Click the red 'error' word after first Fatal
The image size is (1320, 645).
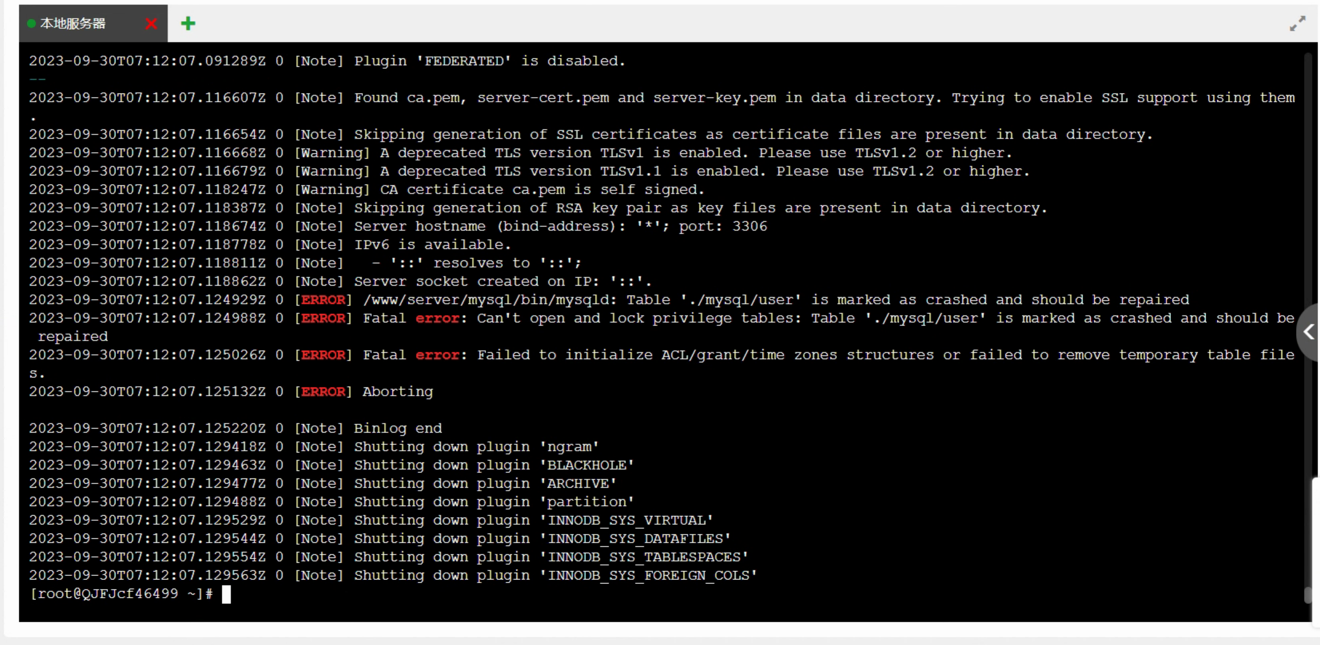coord(437,319)
